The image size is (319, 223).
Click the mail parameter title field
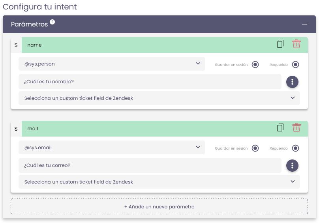[146, 129]
